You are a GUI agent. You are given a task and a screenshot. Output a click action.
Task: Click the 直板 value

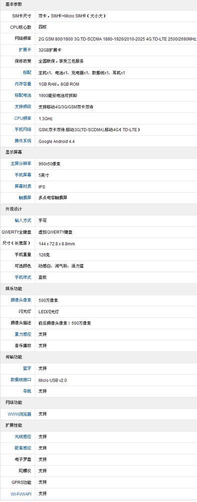[42, 278]
